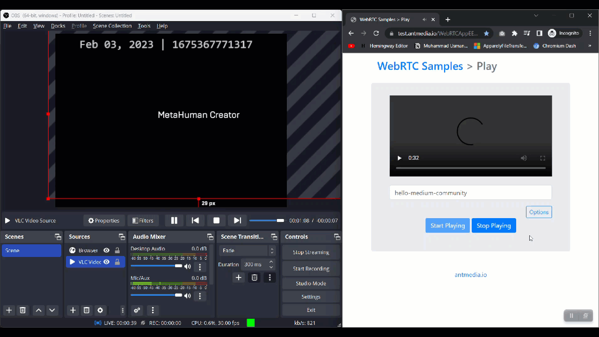
Task: Move scene down with the down arrow
Action: pos(52,310)
